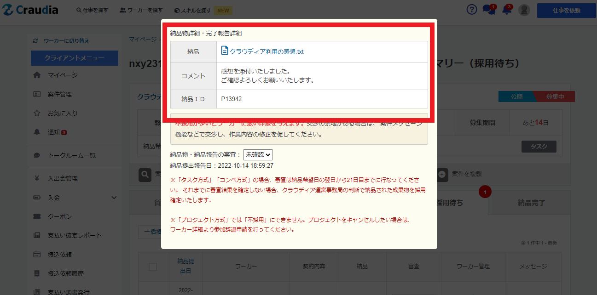Open マイページ in the sidebar
Image resolution: width=597 pixels, height=295 pixels.
click(x=63, y=75)
